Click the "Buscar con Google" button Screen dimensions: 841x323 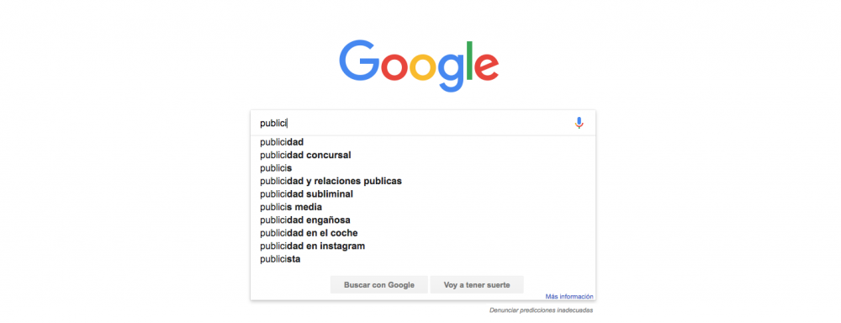coord(379,285)
